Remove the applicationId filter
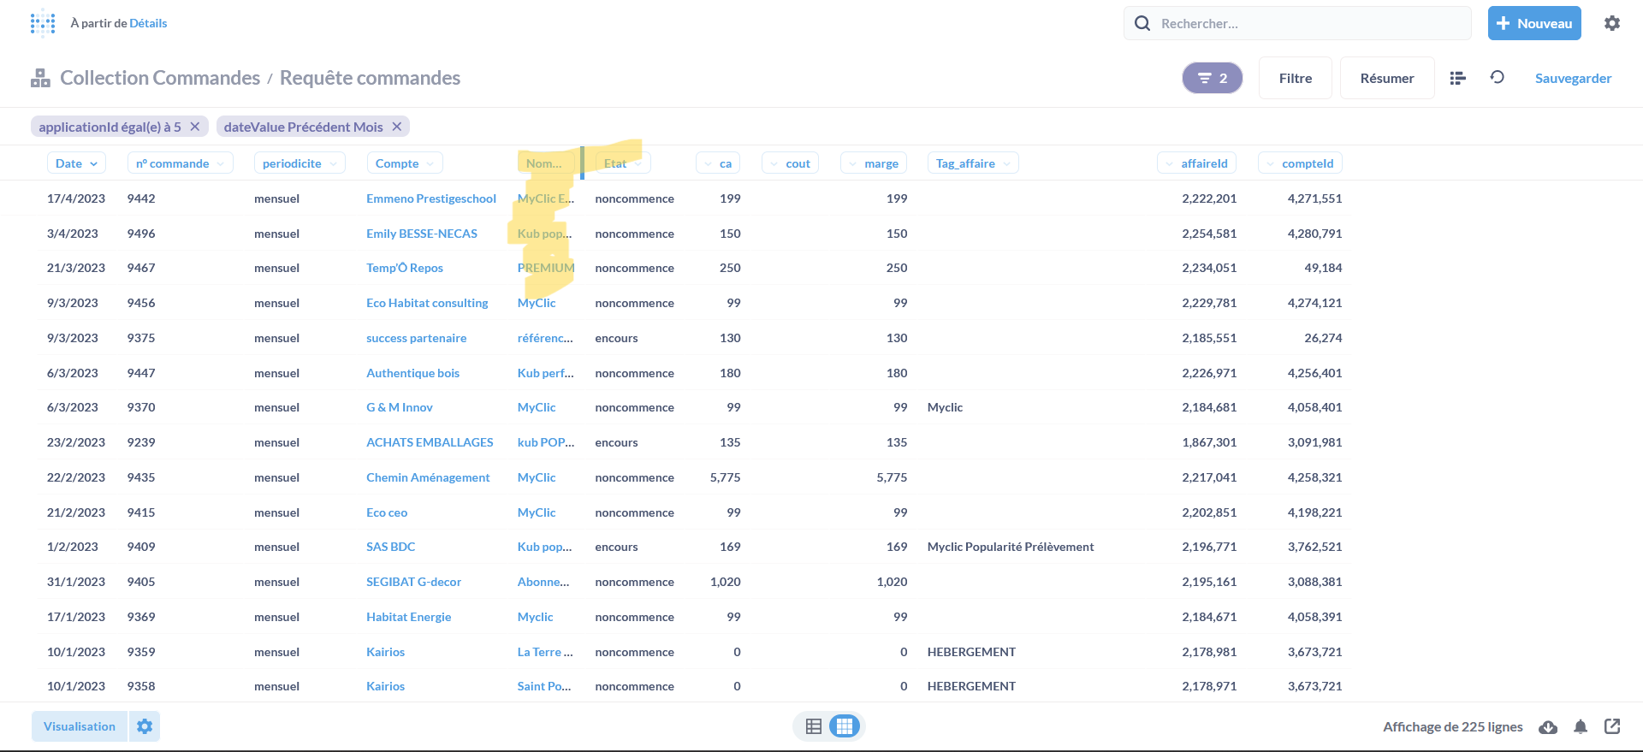 click(x=195, y=127)
